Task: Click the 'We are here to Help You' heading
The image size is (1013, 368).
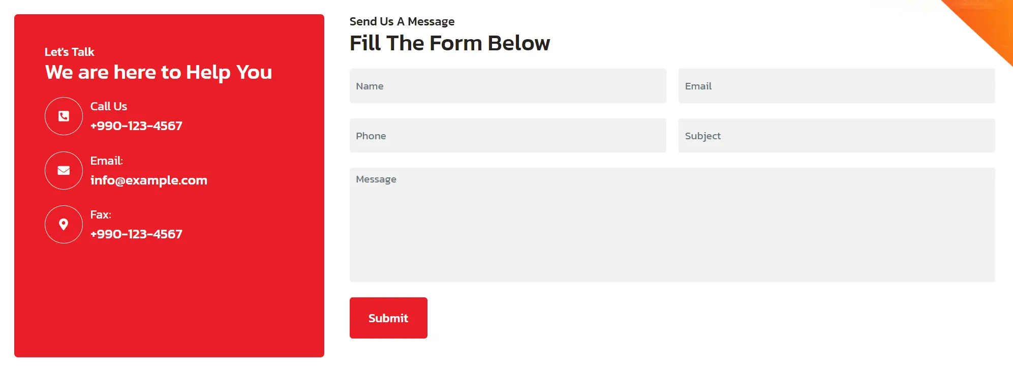Action: [159, 73]
